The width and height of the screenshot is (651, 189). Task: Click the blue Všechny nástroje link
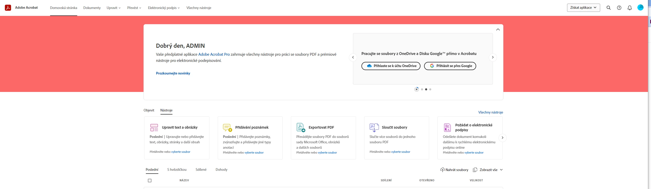pyautogui.click(x=491, y=112)
